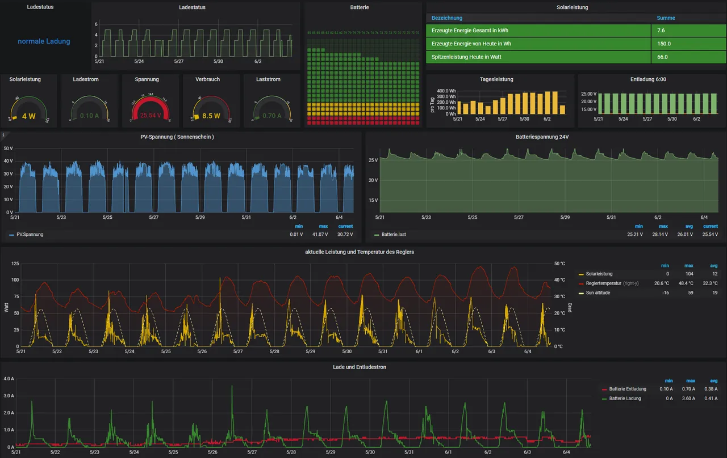The image size is (727, 458).
Task: Toggle the Batterie Ladung series in the legend
Action: [625, 398]
